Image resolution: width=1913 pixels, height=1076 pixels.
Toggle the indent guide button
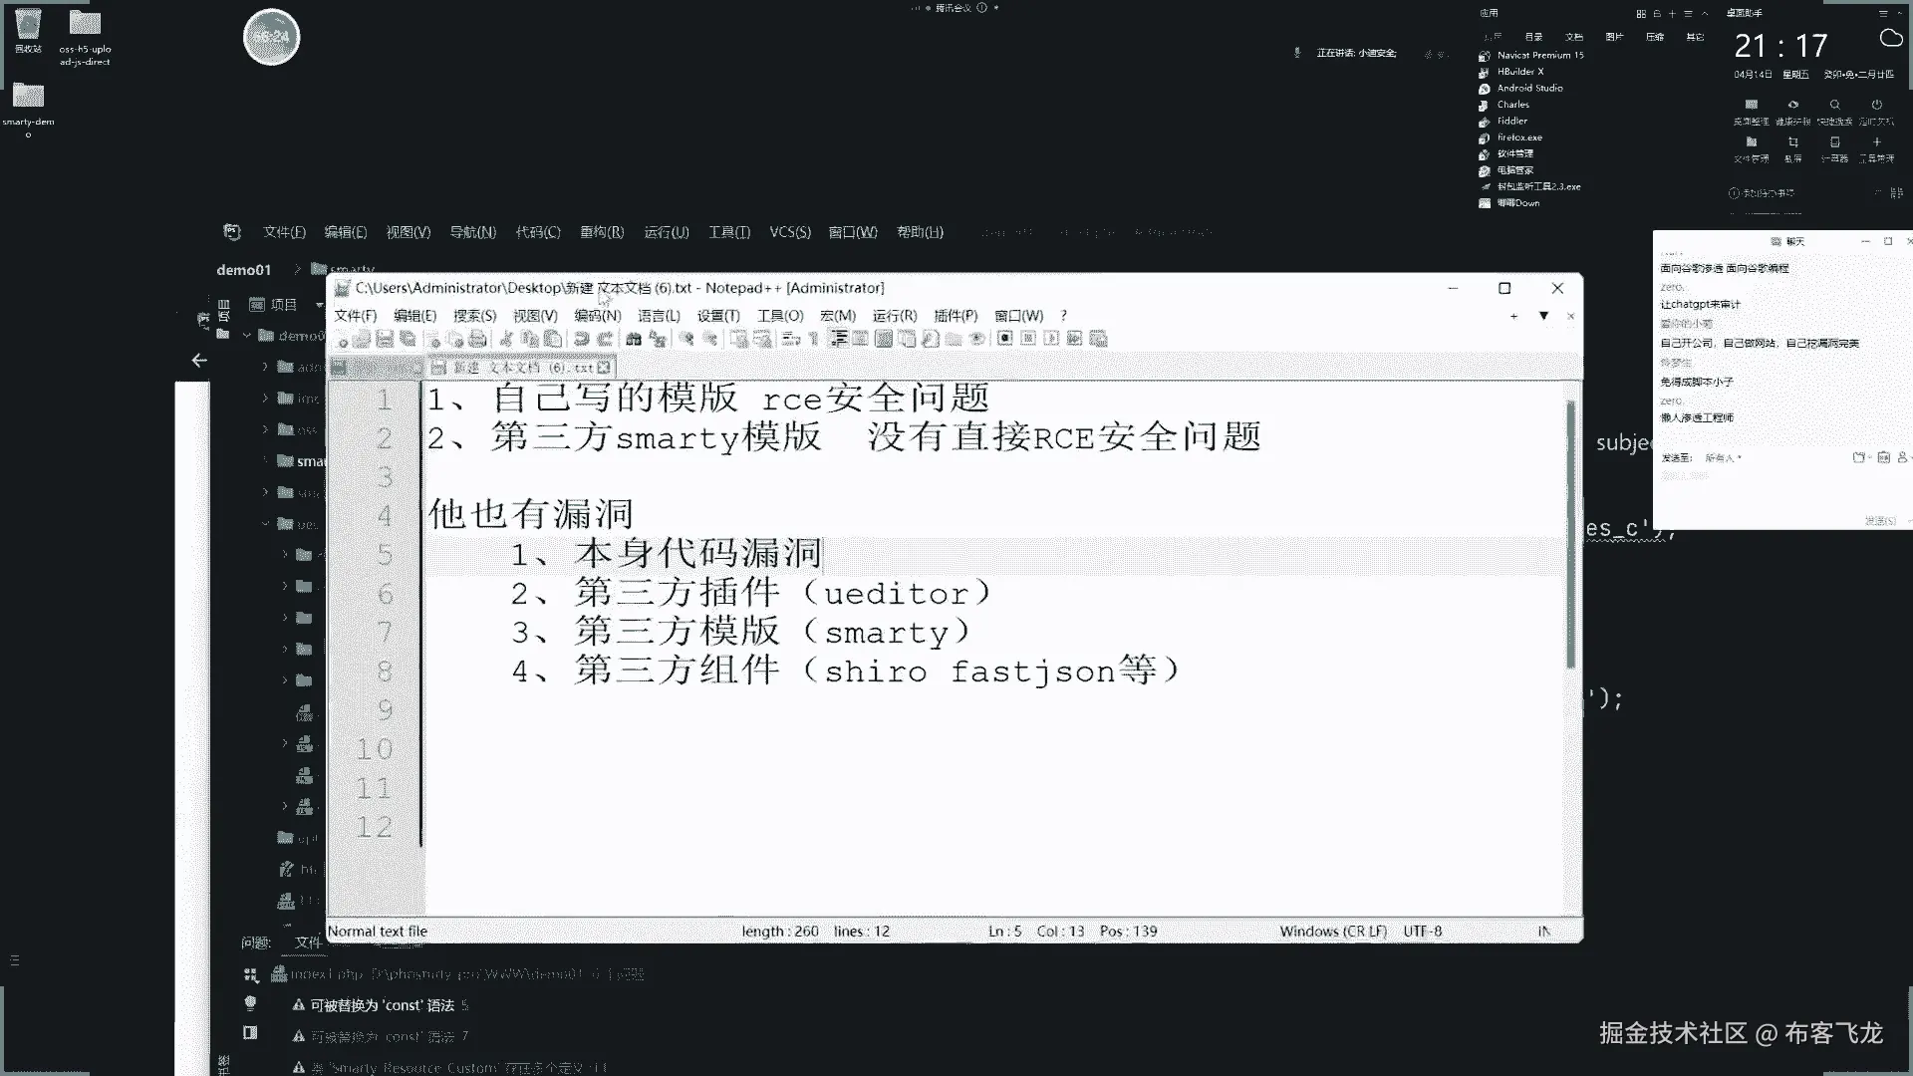[x=839, y=339]
